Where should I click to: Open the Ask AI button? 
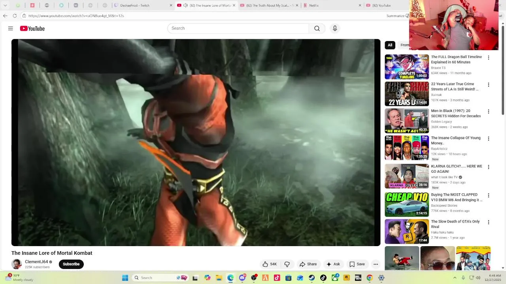(x=333, y=264)
